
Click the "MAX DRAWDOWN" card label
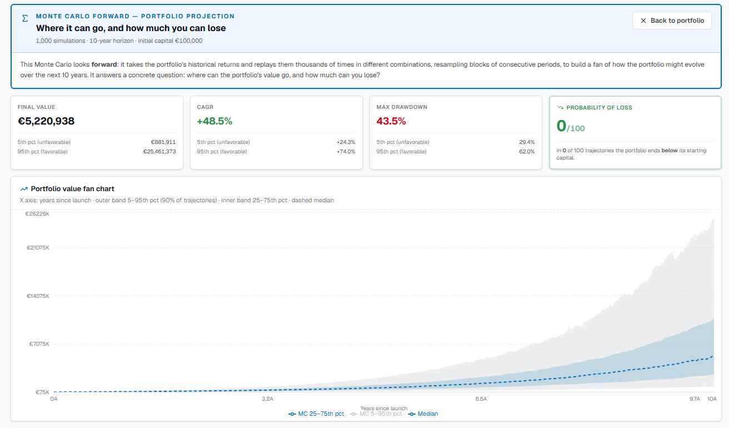(x=402, y=107)
